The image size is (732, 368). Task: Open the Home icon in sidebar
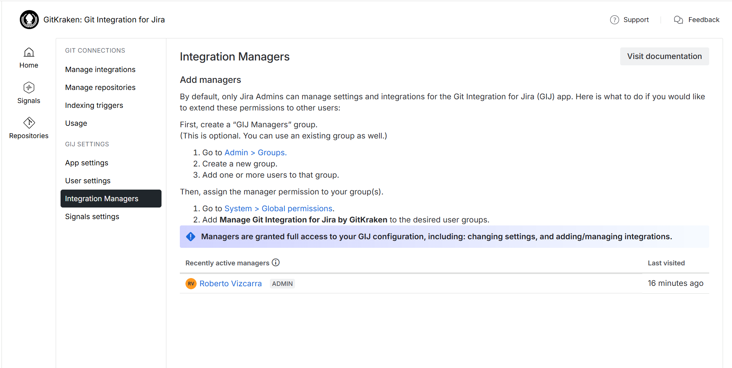[x=29, y=53]
